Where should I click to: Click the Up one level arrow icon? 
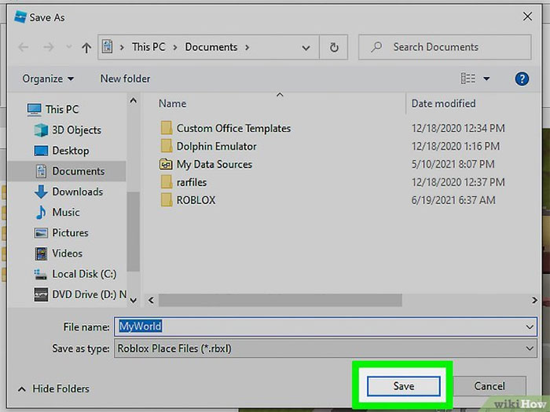pos(86,48)
